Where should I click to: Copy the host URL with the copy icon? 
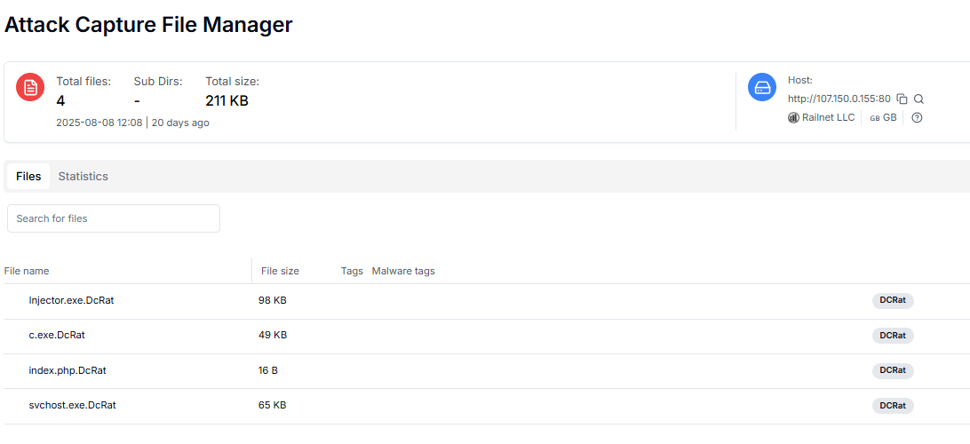(902, 99)
